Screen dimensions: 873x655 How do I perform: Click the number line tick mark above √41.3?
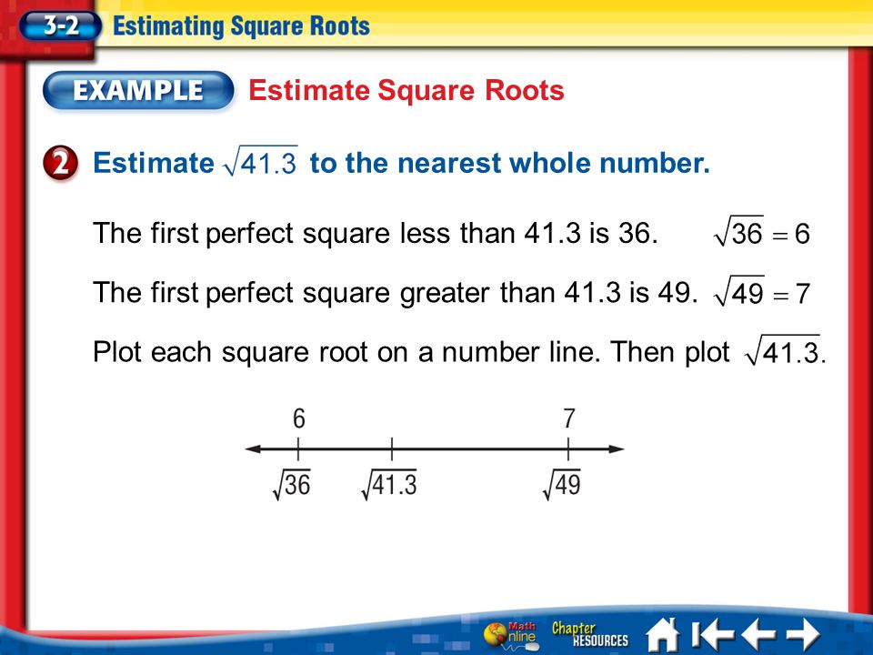pos(392,448)
